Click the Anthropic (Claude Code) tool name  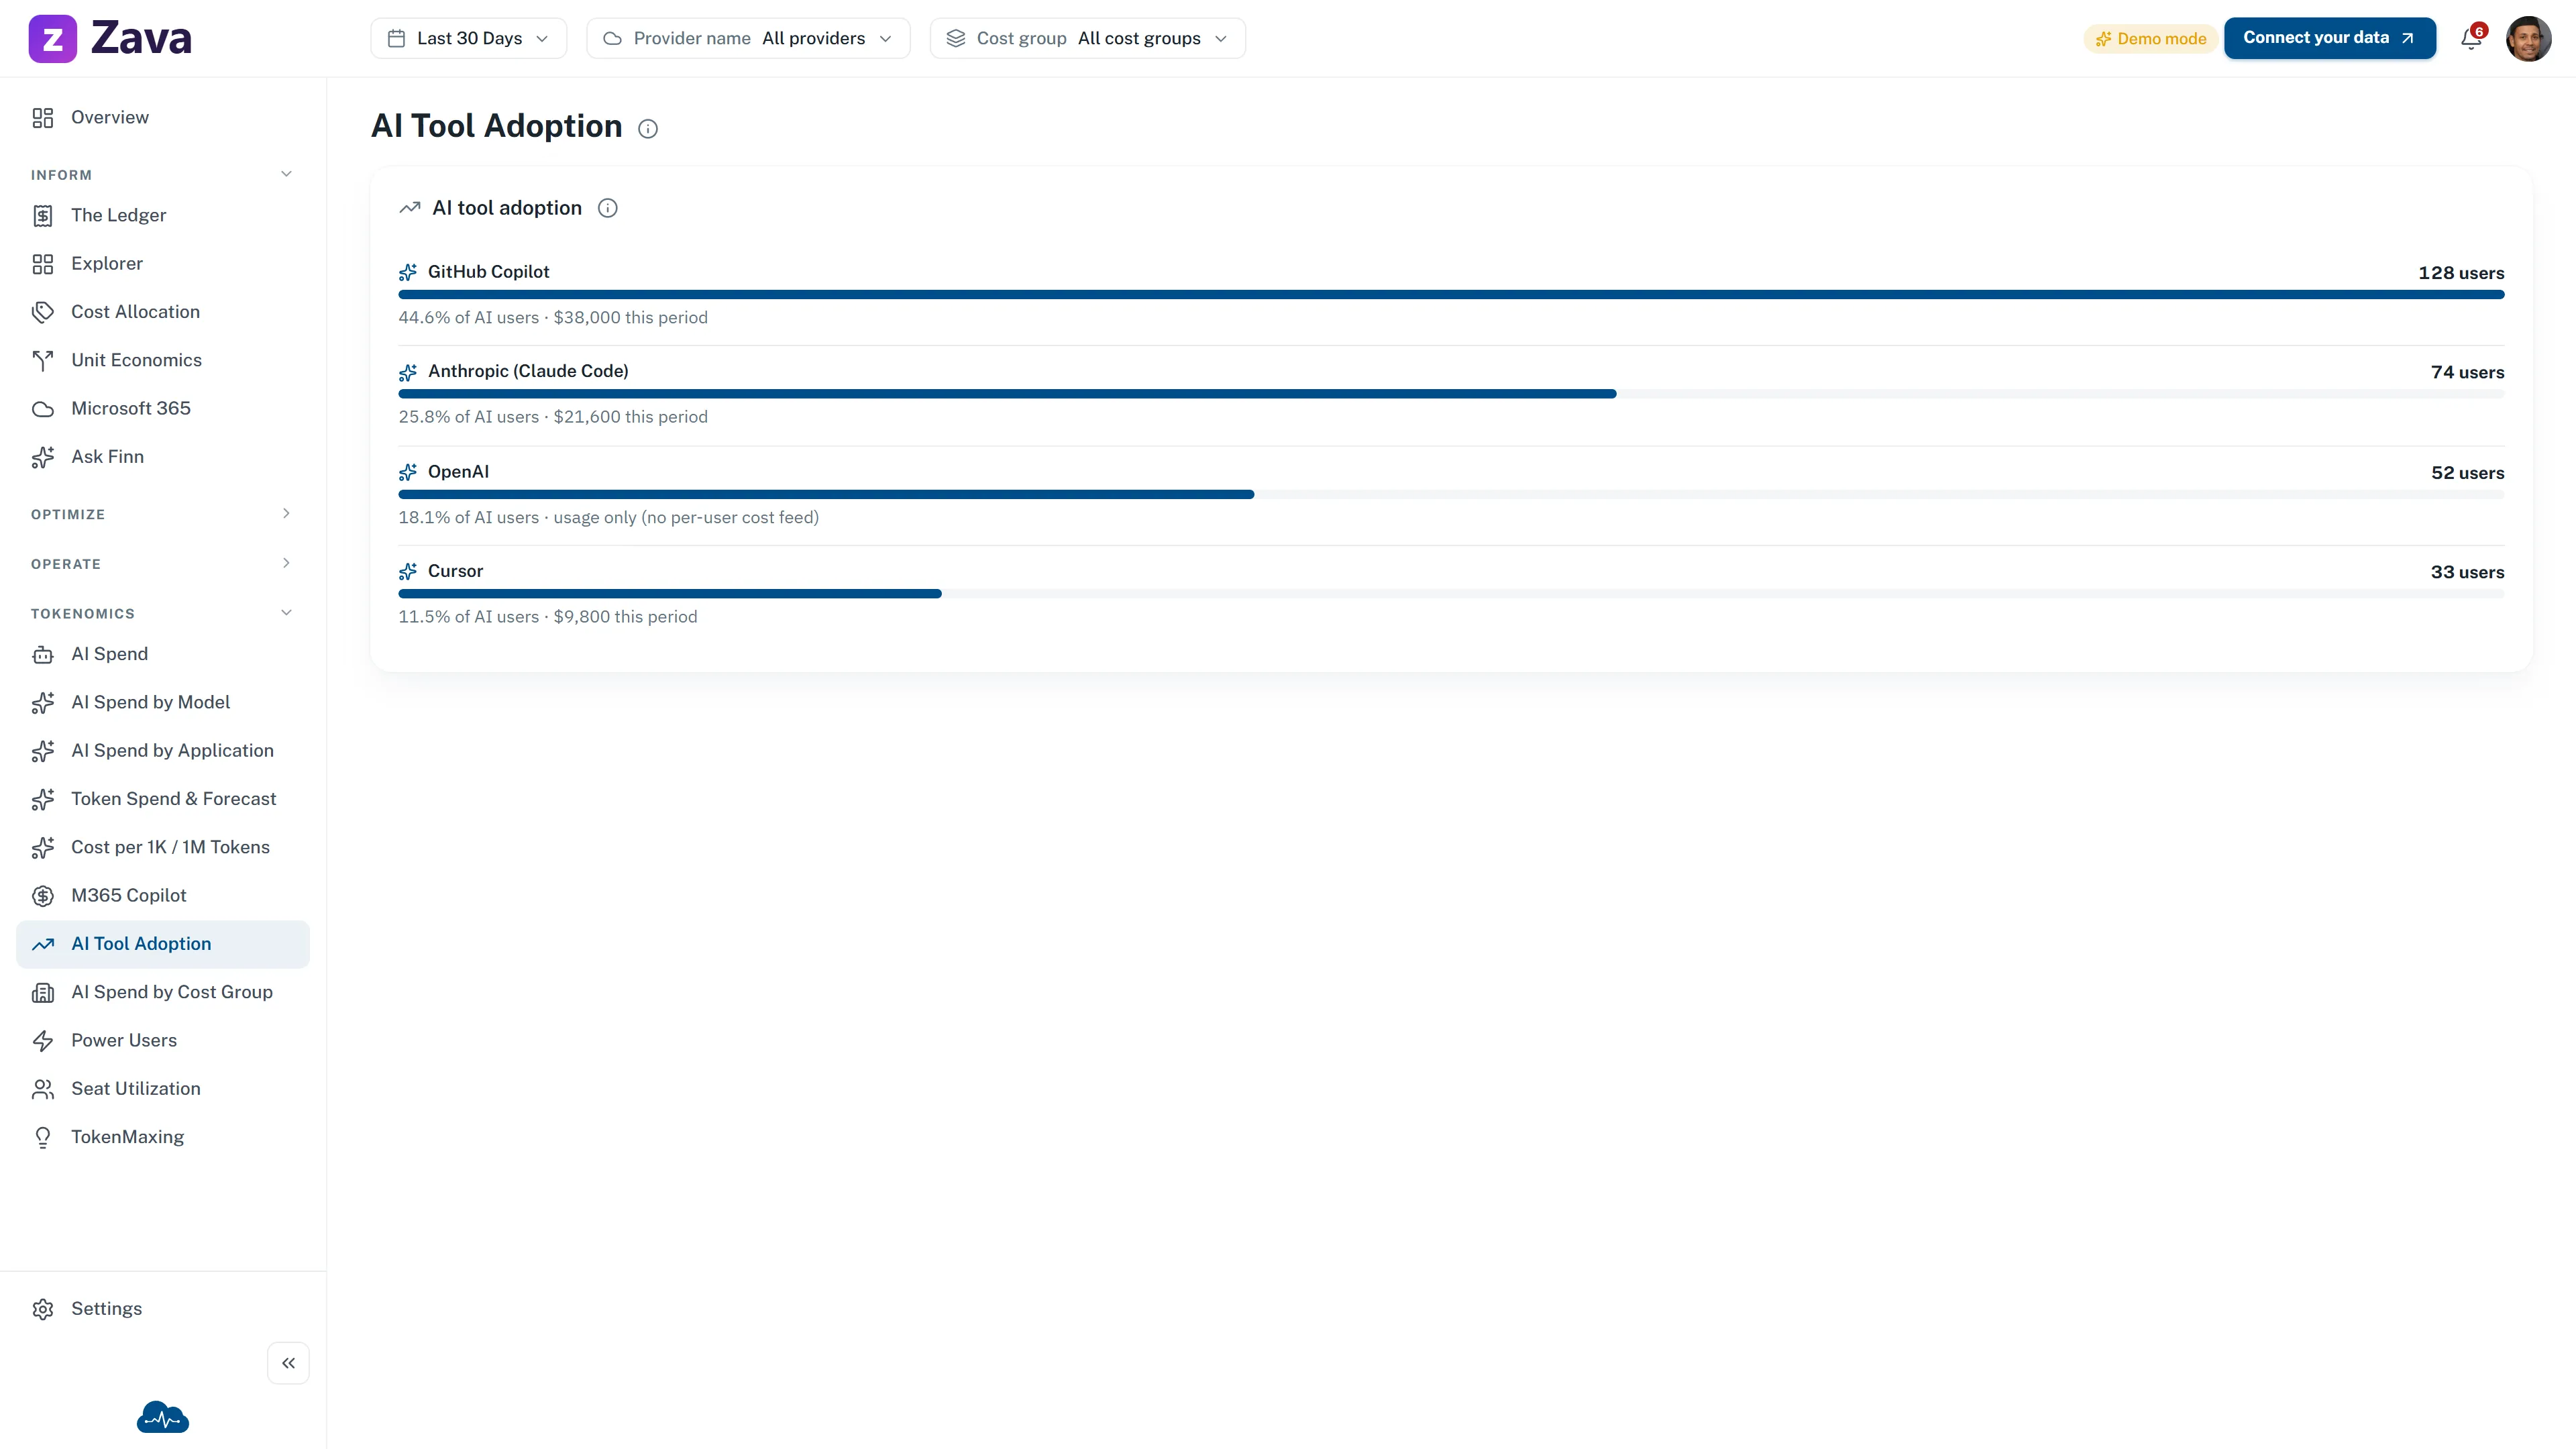coord(528,371)
